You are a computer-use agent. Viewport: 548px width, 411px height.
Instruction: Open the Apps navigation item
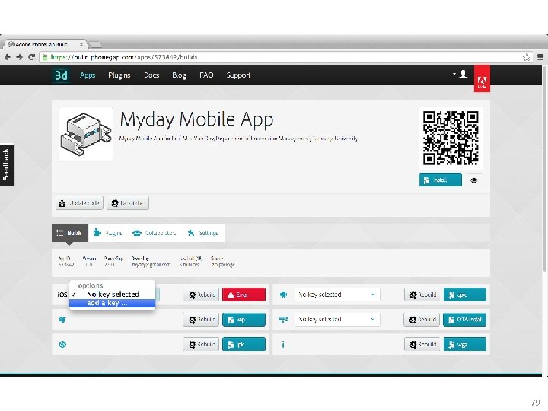click(88, 75)
